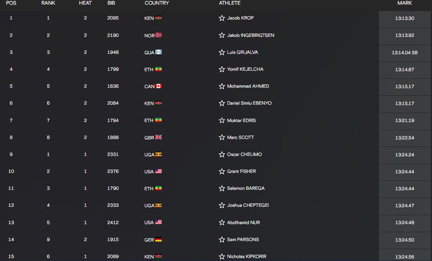The height and width of the screenshot is (261, 432).
Task: Click the COUNTRY column header
Action: click(157, 3)
